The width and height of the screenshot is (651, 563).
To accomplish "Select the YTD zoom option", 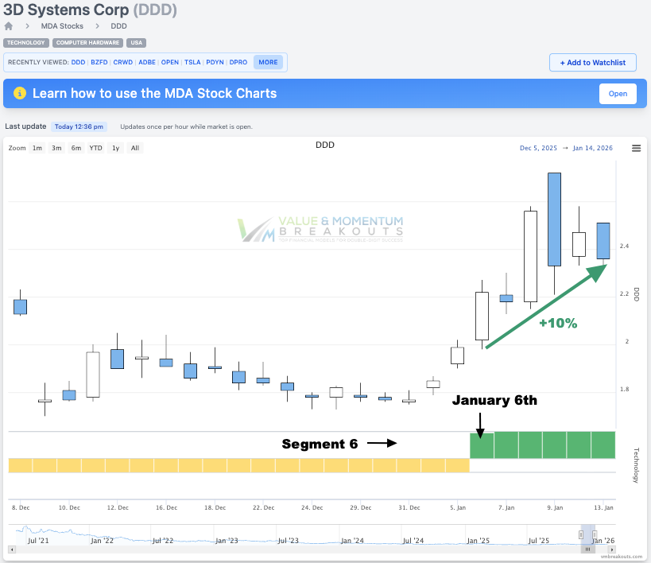I will point(95,148).
